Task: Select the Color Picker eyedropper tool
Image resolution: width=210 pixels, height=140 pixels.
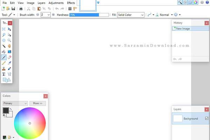Action: pos(9,63)
